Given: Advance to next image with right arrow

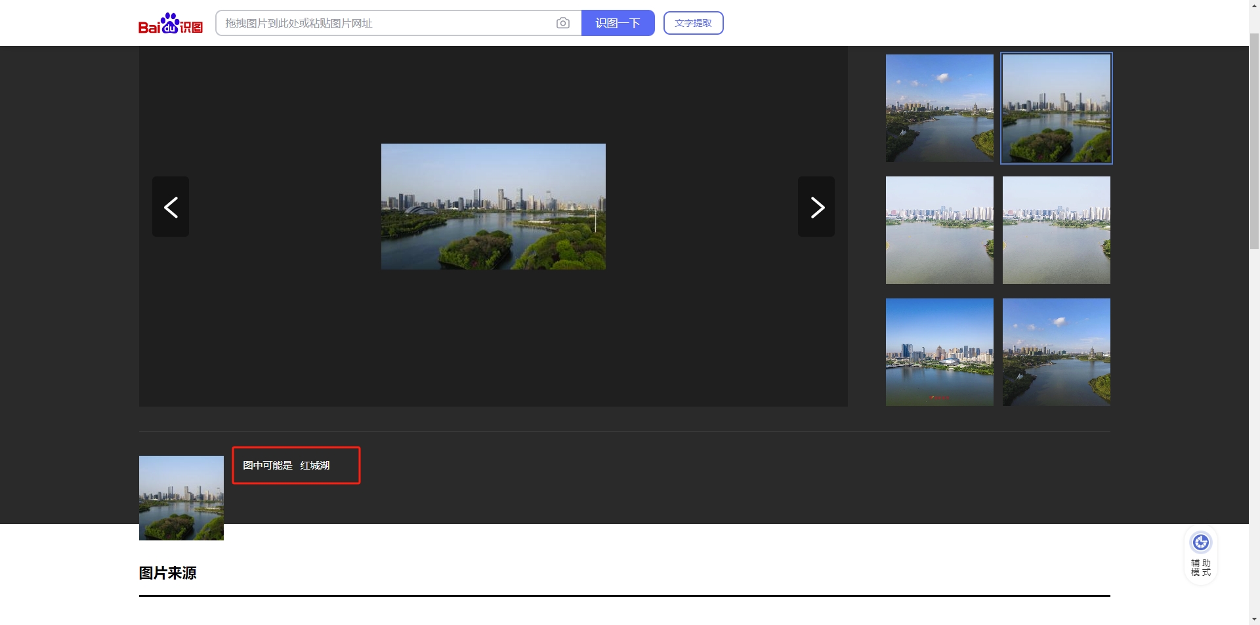Looking at the screenshot, I should point(816,207).
